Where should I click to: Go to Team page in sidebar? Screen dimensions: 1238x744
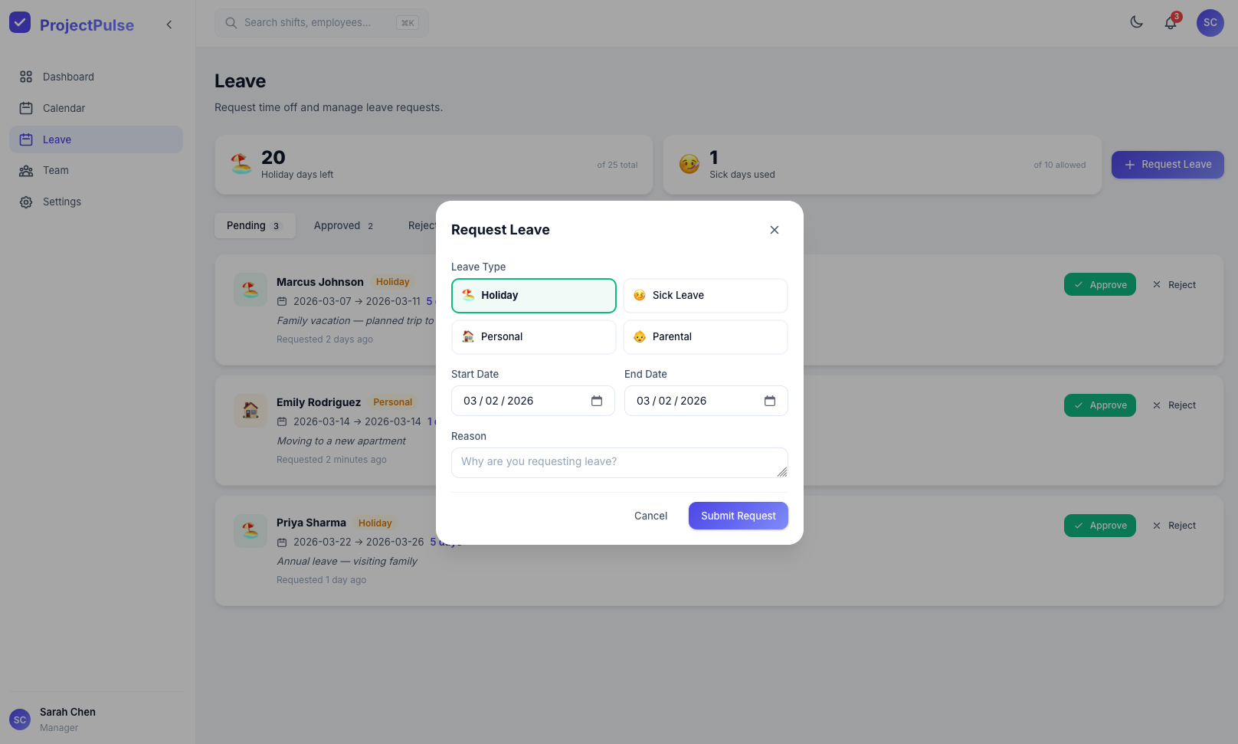click(x=55, y=170)
